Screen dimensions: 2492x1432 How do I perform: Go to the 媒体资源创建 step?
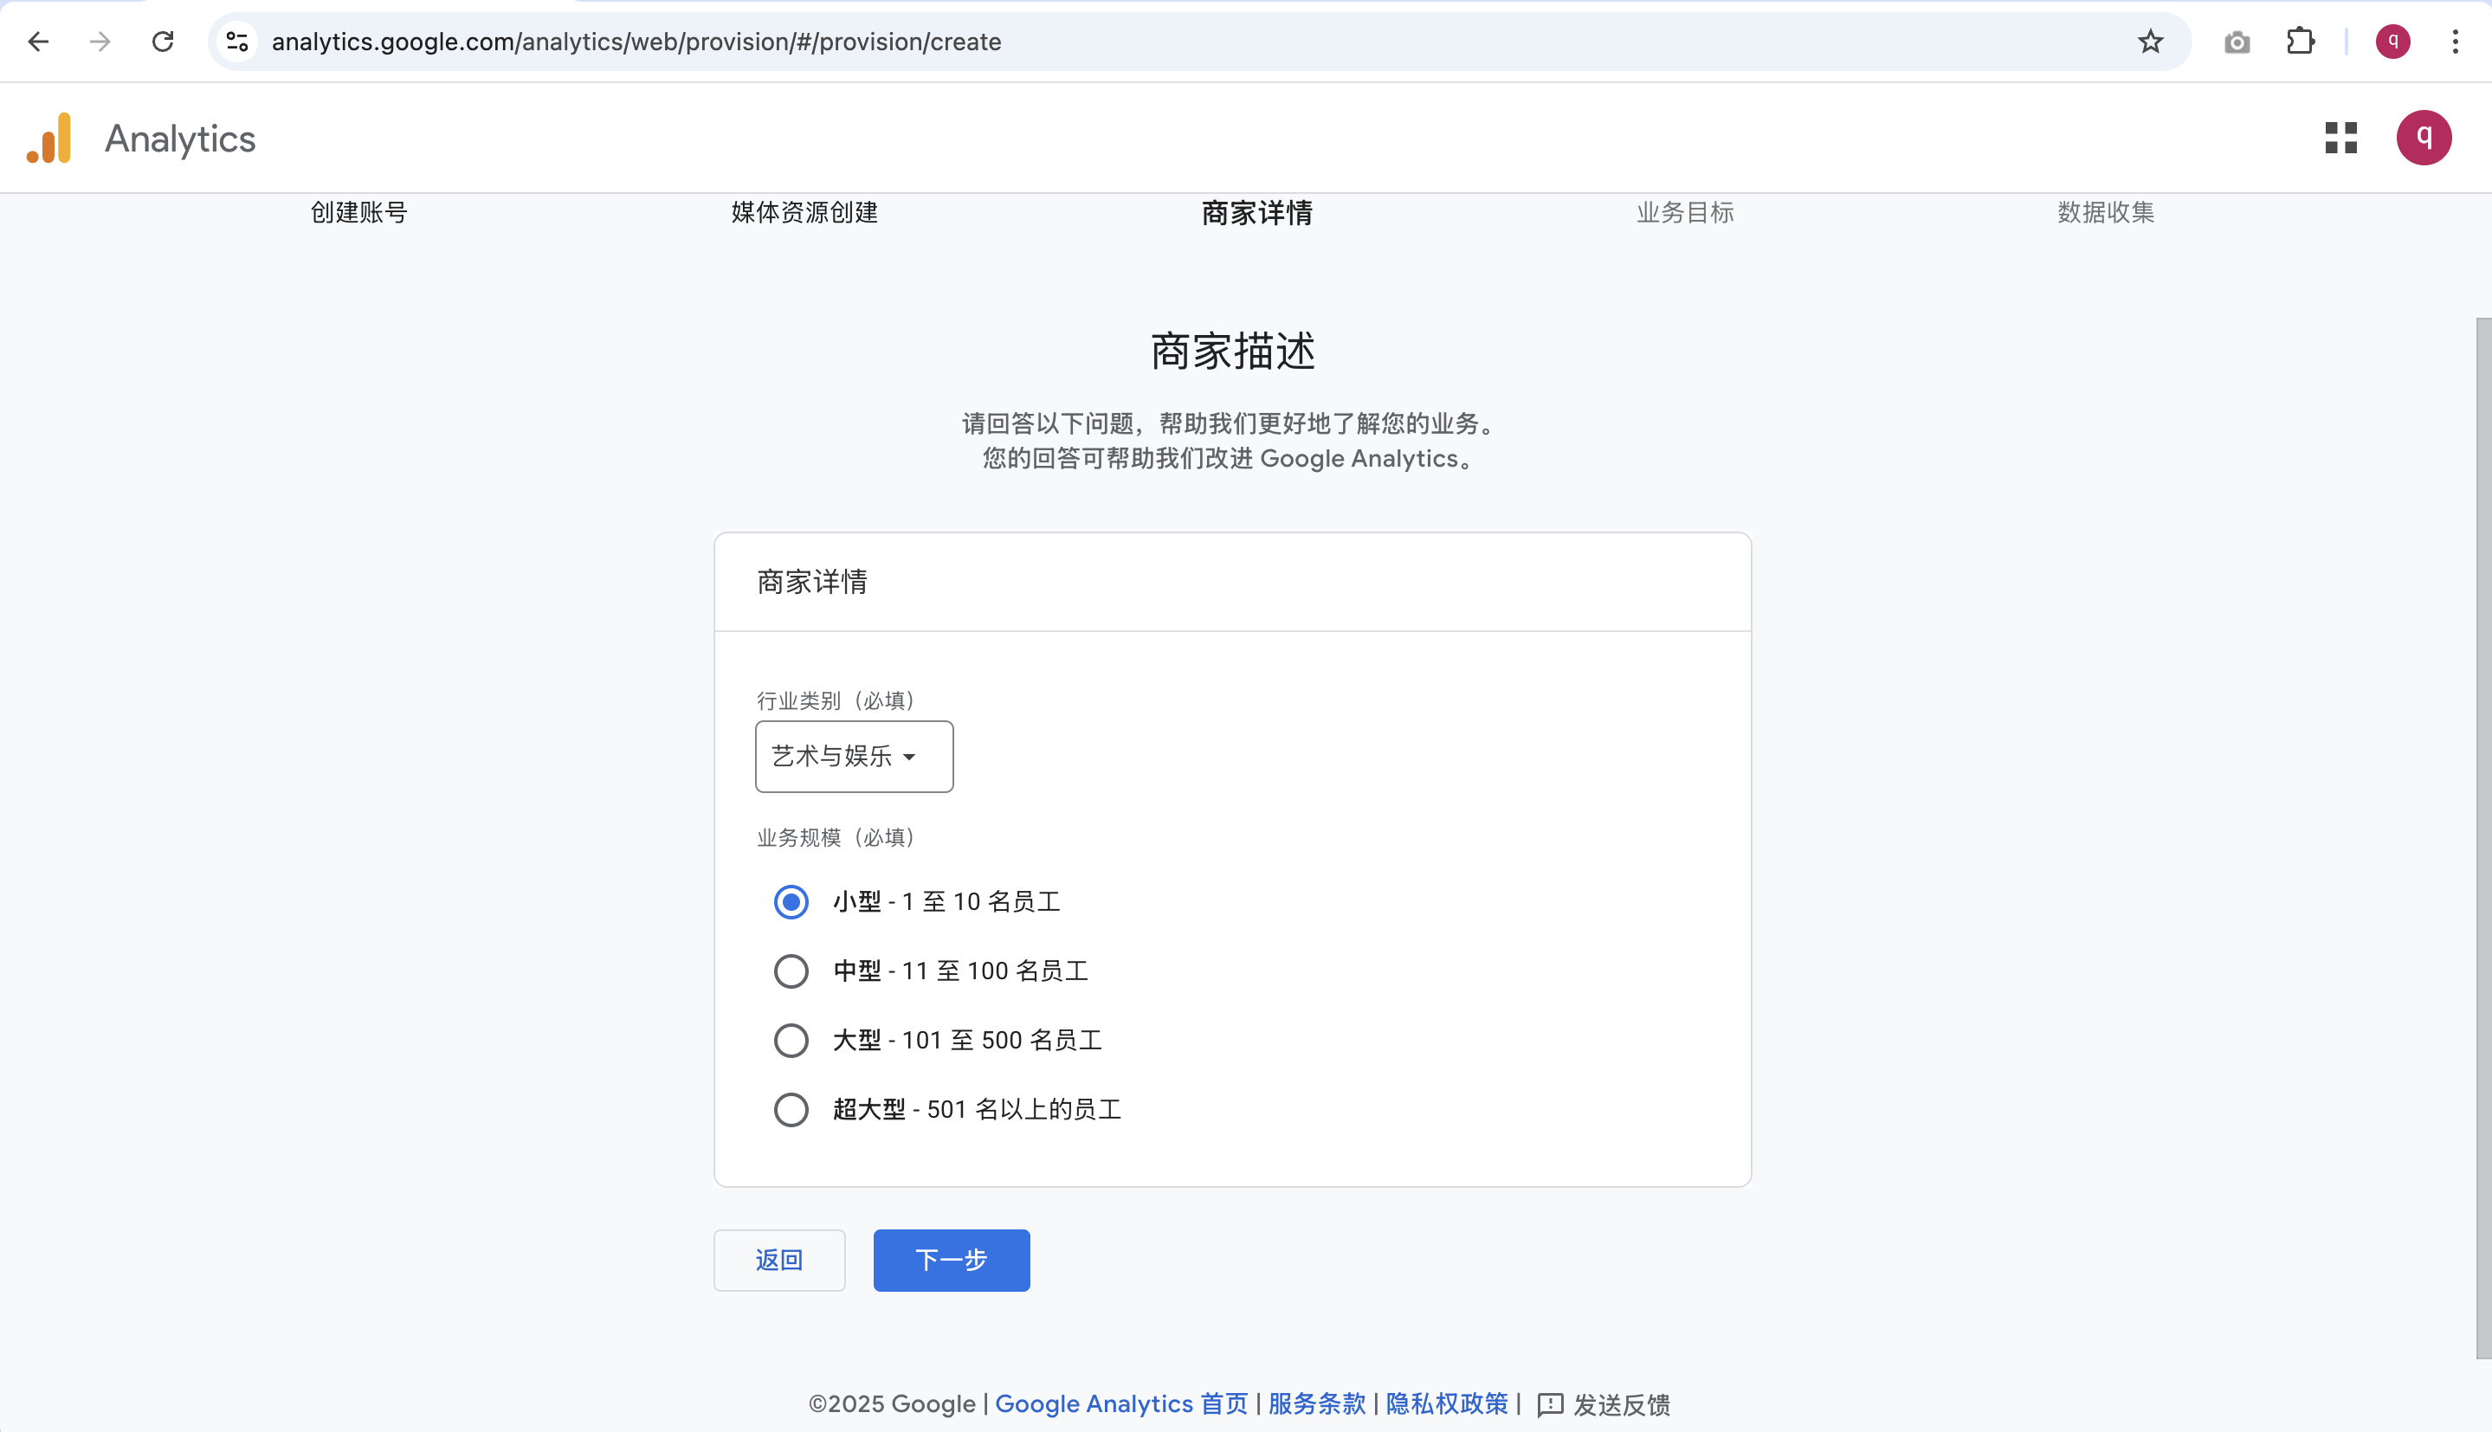pos(804,212)
